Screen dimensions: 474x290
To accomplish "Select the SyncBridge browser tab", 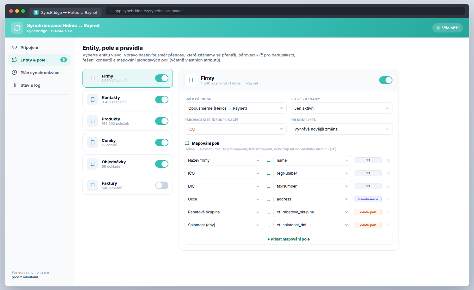I will tap(65, 12).
